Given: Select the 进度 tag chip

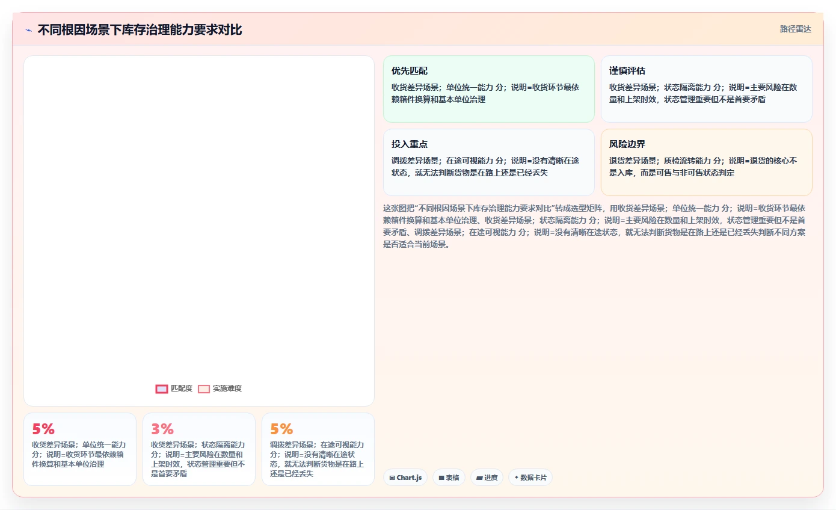Looking at the screenshot, I should coord(487,478).
